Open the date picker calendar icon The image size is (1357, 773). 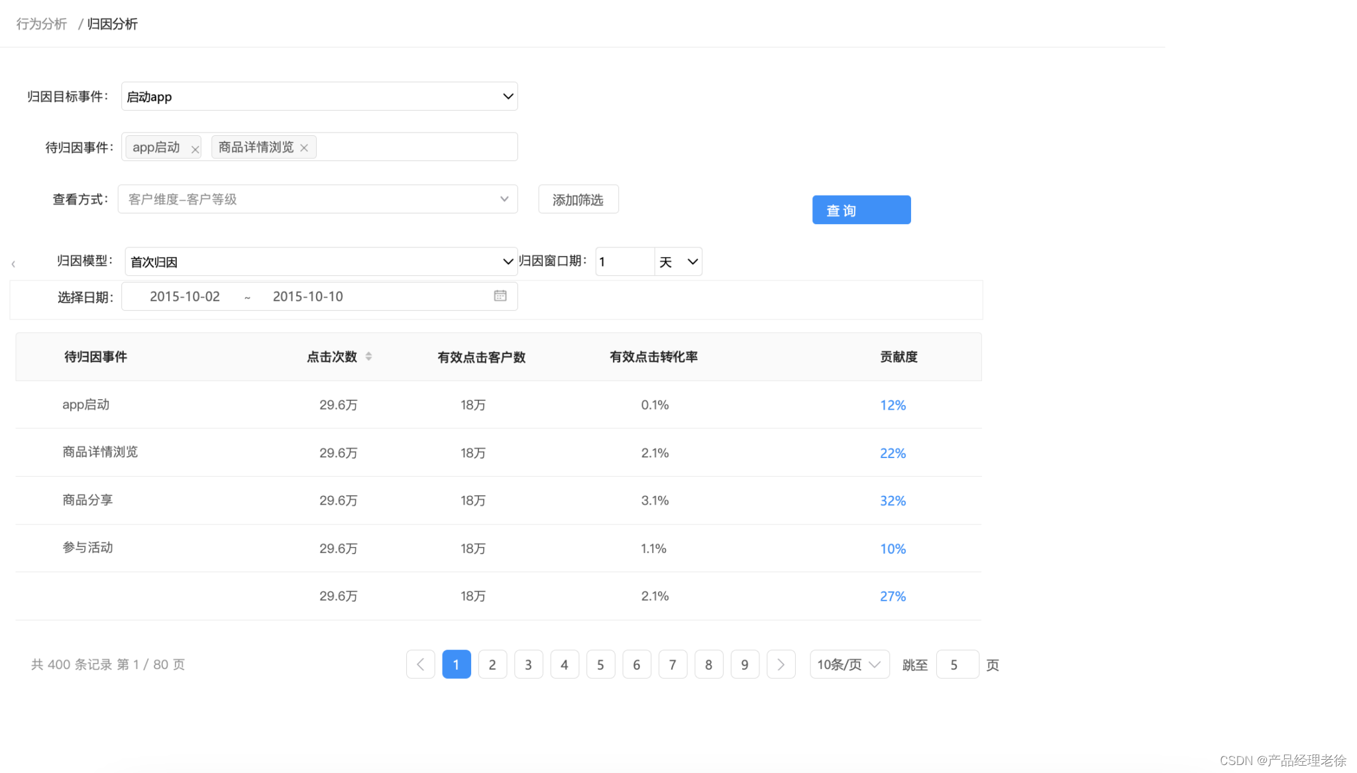tap(500, 296)
